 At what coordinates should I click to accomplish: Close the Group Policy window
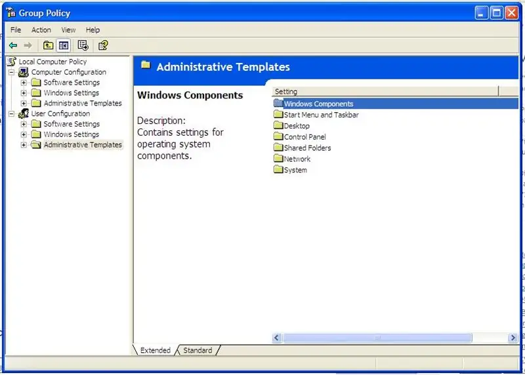point(512,13)
